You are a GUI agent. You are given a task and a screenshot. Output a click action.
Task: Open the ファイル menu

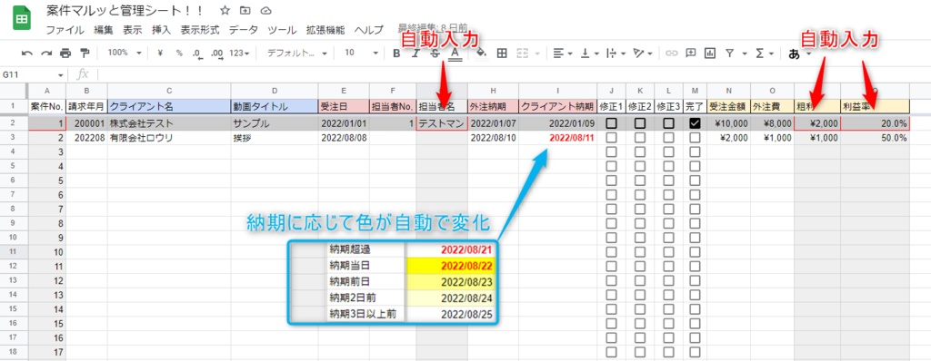(65, 29)
